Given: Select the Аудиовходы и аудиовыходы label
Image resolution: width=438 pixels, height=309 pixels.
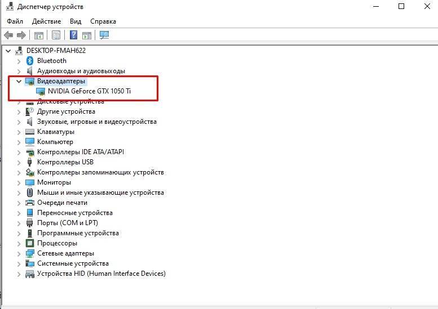Looking at the screenshot, I should (x=81, y=71).
